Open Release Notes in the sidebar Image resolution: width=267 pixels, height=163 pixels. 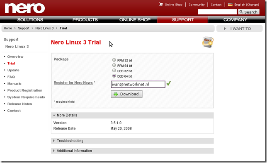pos(19,104)
